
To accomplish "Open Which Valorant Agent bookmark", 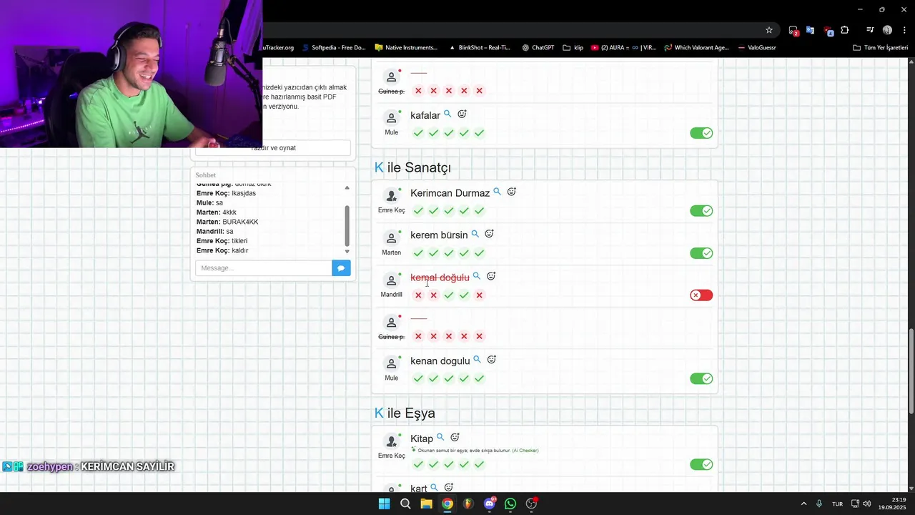I will pyautogui.click(x=696, y=48).
